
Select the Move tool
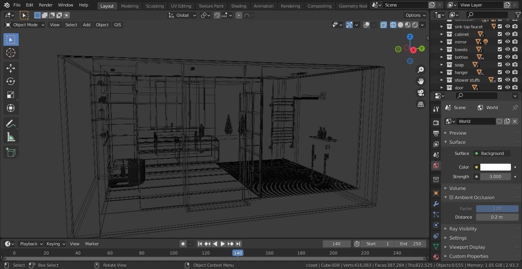(11, 68)
